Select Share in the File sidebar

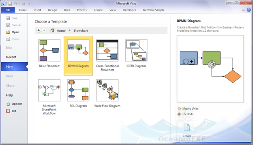click(10, 86)
